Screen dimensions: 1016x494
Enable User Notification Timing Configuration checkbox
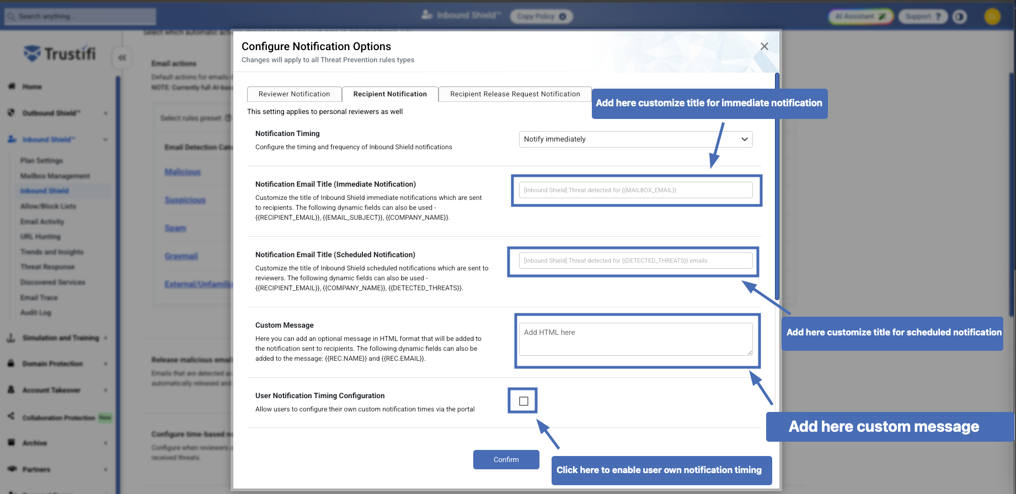coord(523,401)
